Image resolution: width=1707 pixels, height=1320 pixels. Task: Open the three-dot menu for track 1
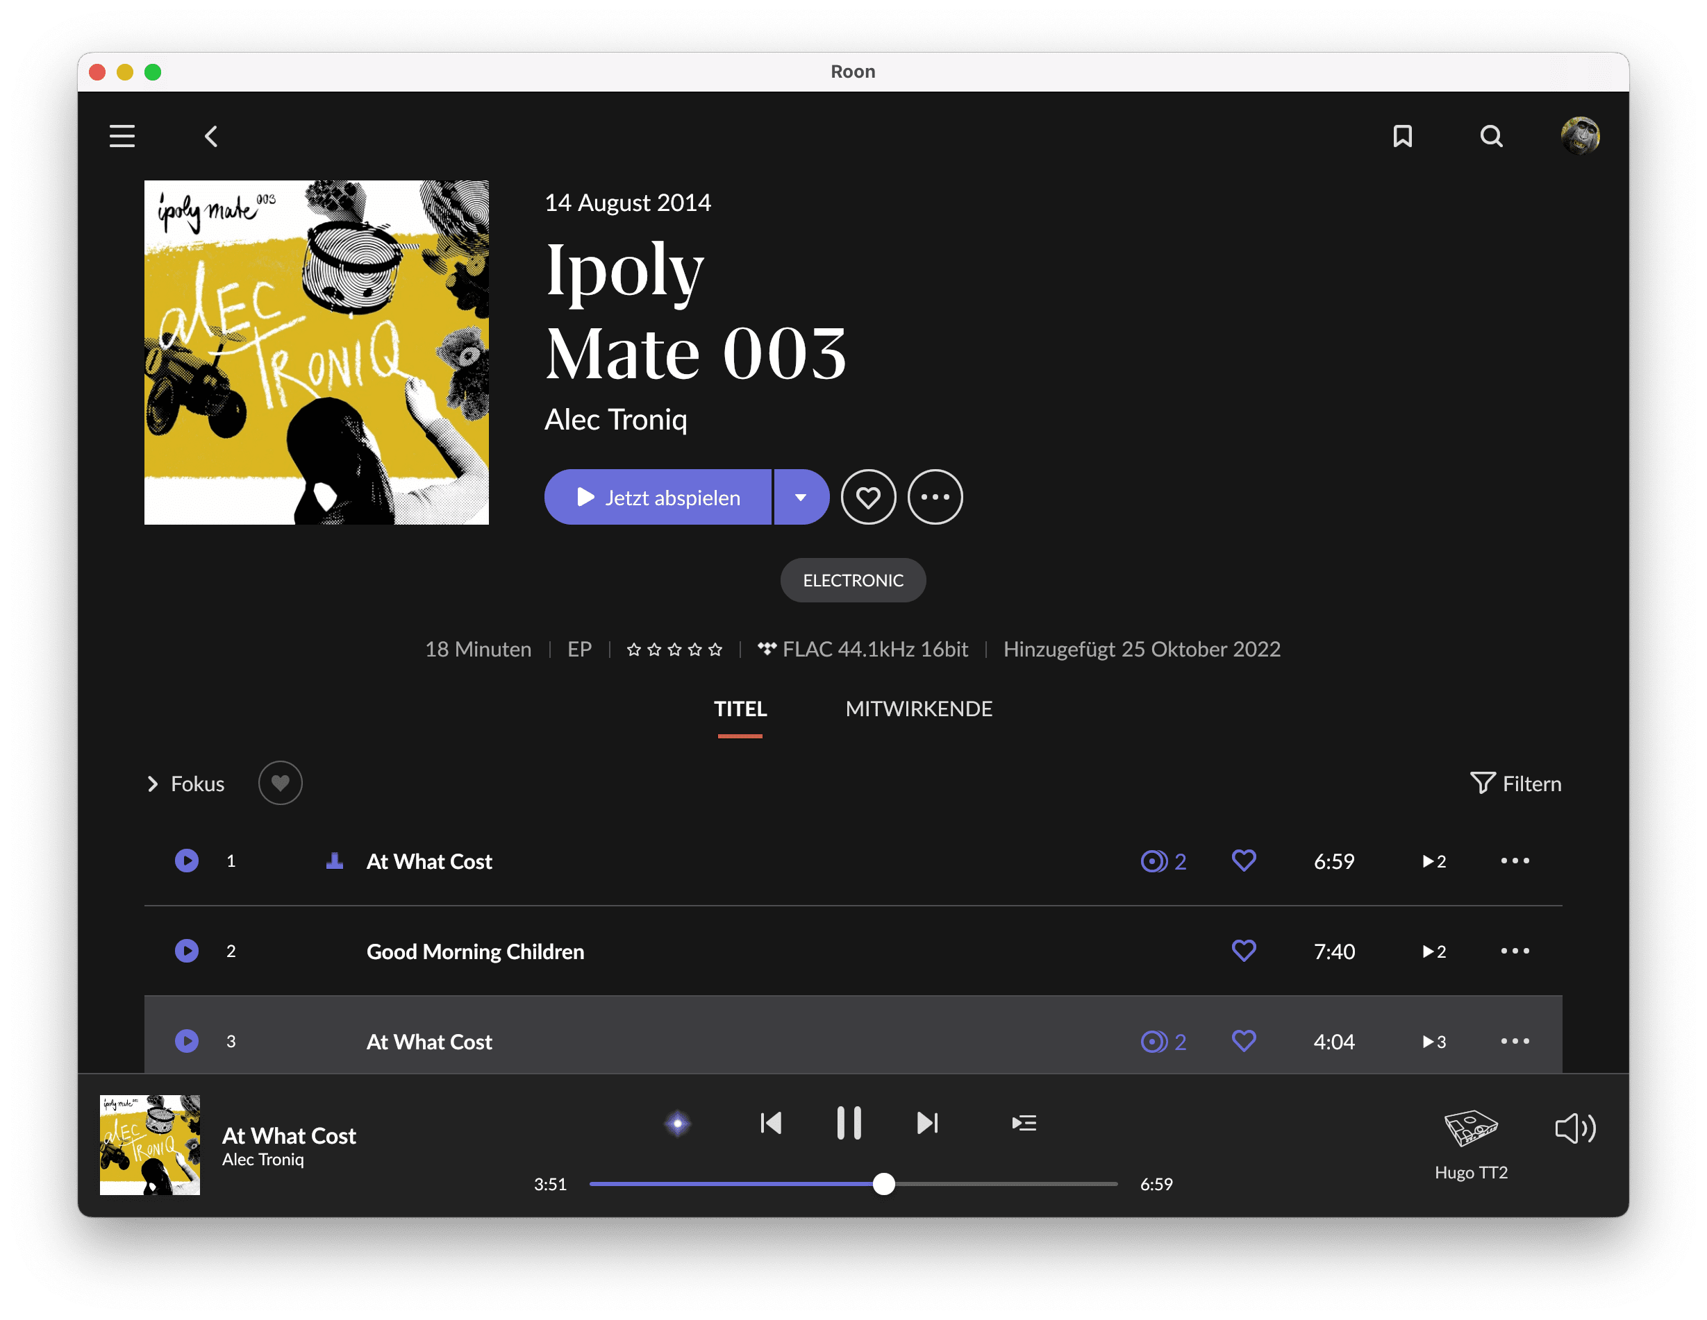pyautogui.click(x=1514, y=861)
